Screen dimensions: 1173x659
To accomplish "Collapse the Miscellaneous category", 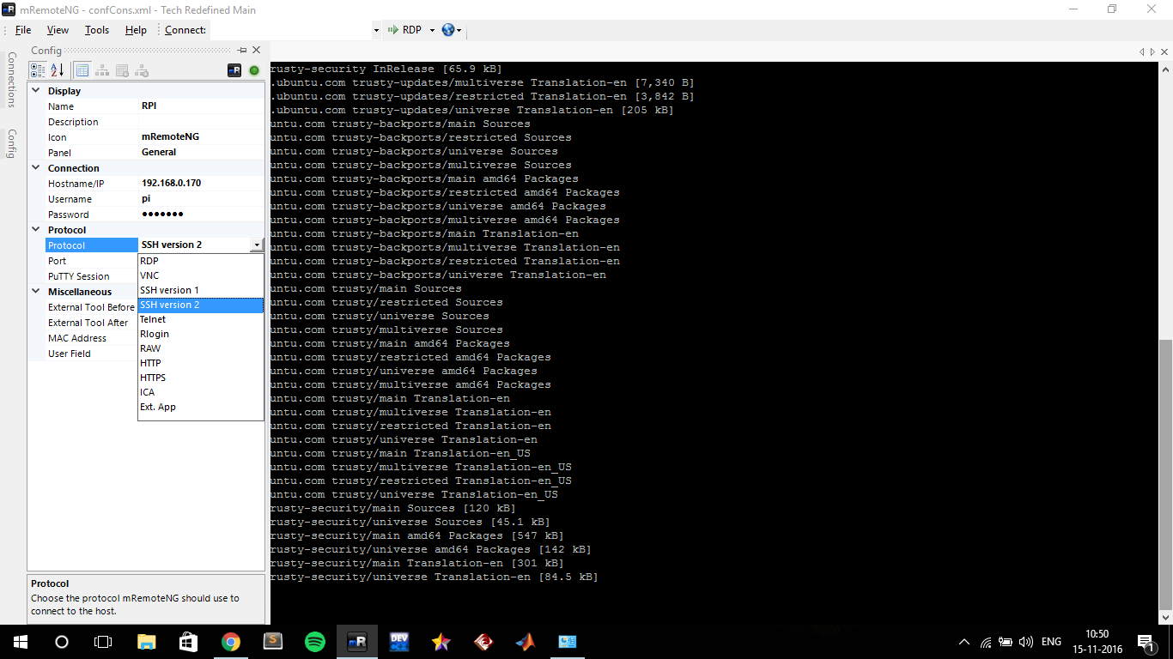I will coord(36,291).
